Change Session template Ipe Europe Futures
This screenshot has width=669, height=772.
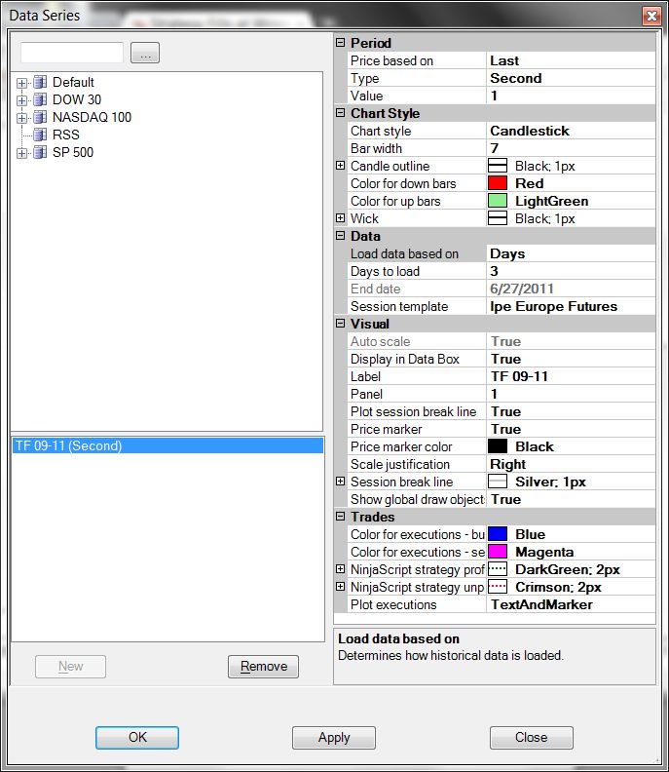click(x=571, y=306)
